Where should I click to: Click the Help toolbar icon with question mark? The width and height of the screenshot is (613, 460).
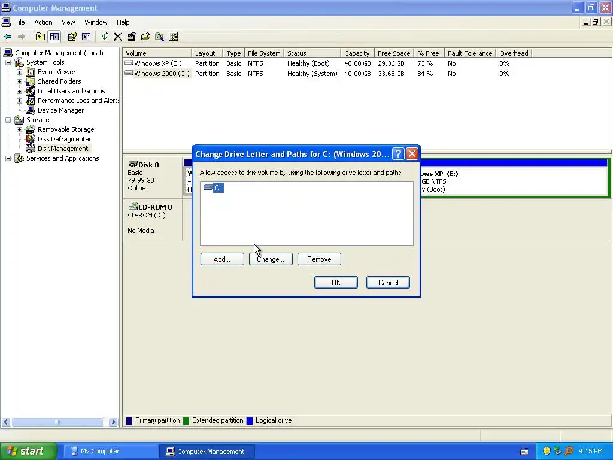(x=72, y=37)
